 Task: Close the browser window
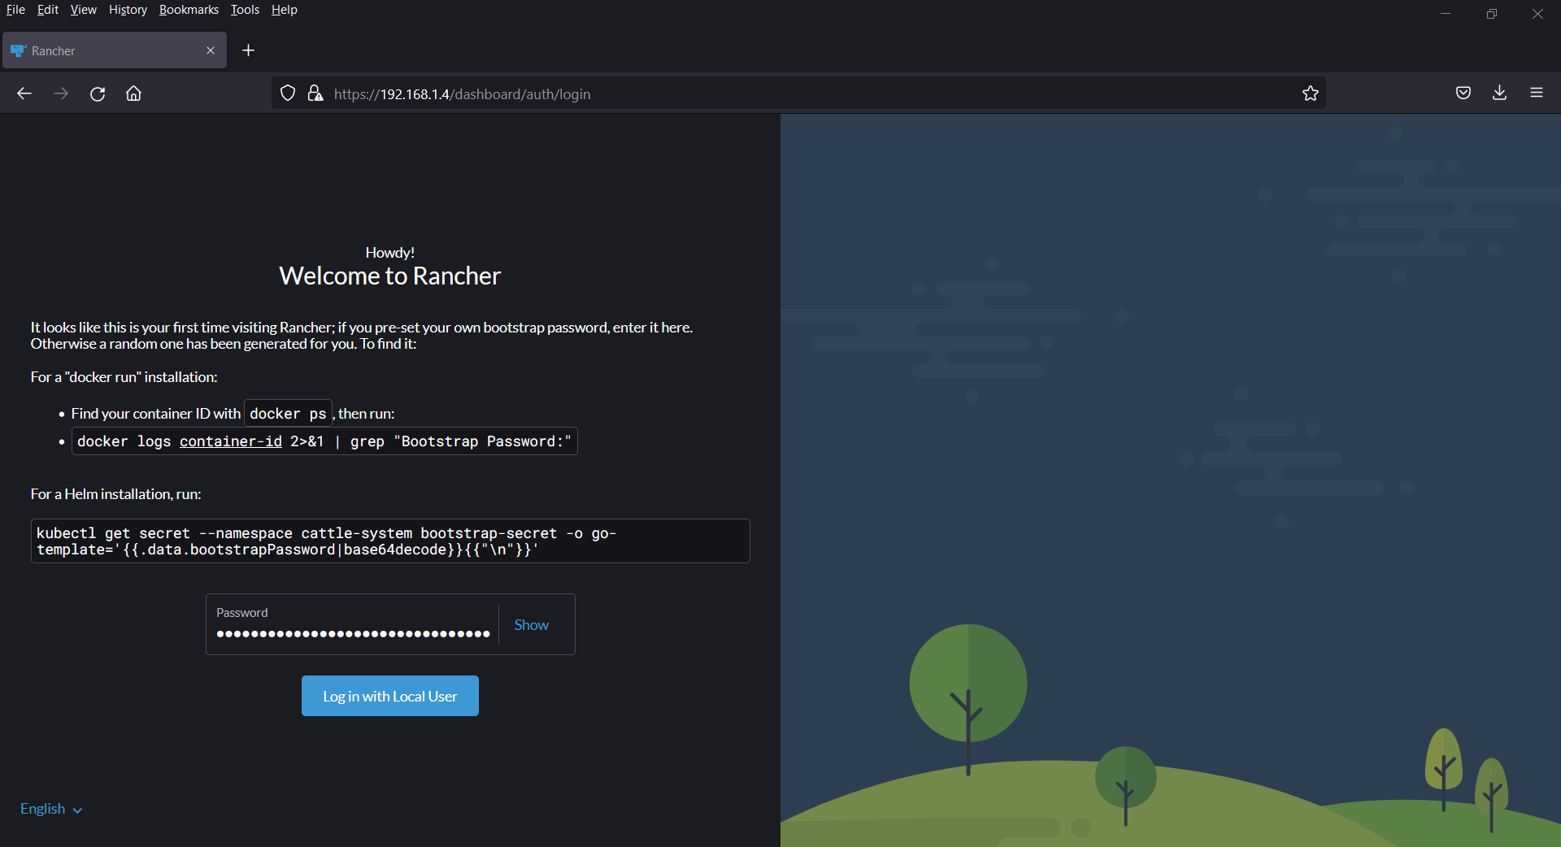pos(1537,14)
